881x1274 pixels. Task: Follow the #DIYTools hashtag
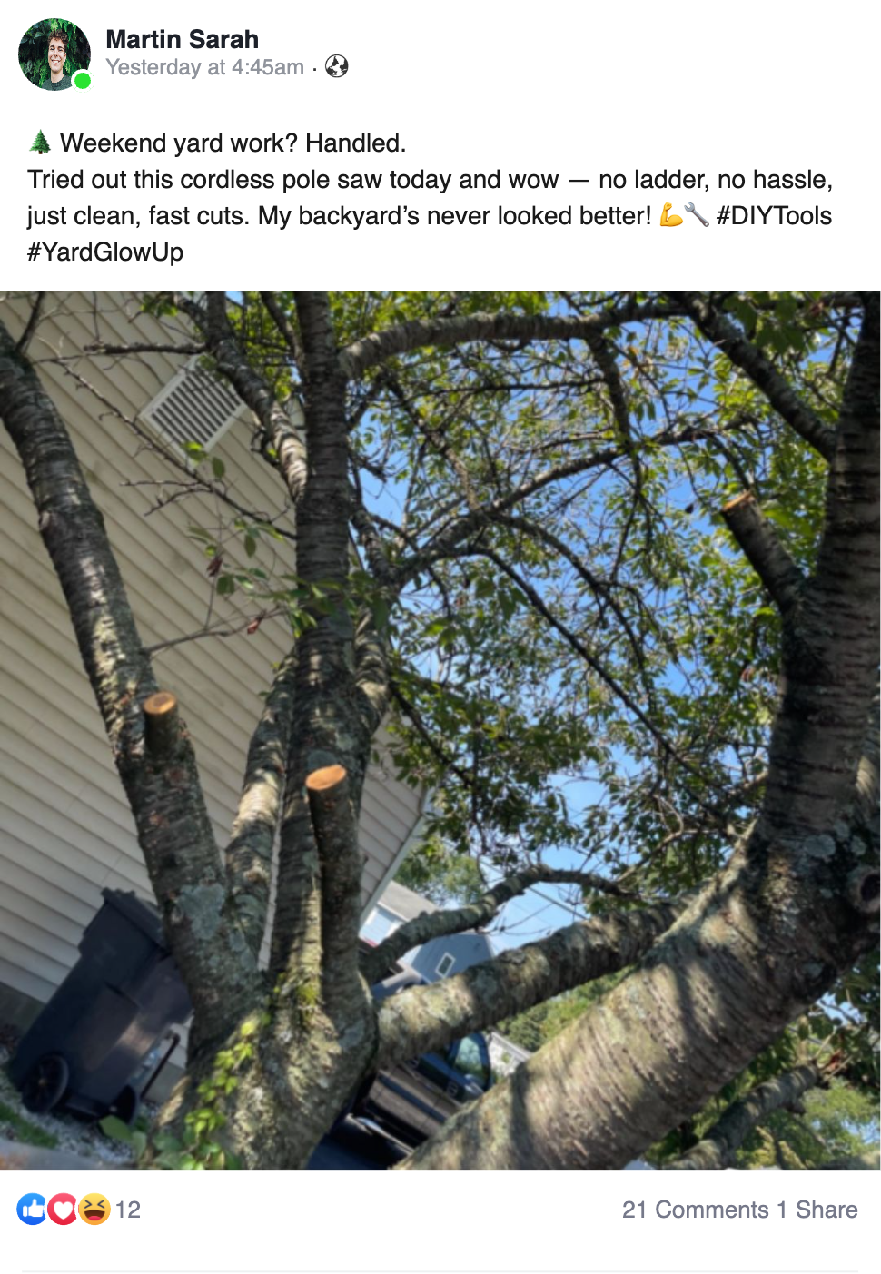(774, 215)
